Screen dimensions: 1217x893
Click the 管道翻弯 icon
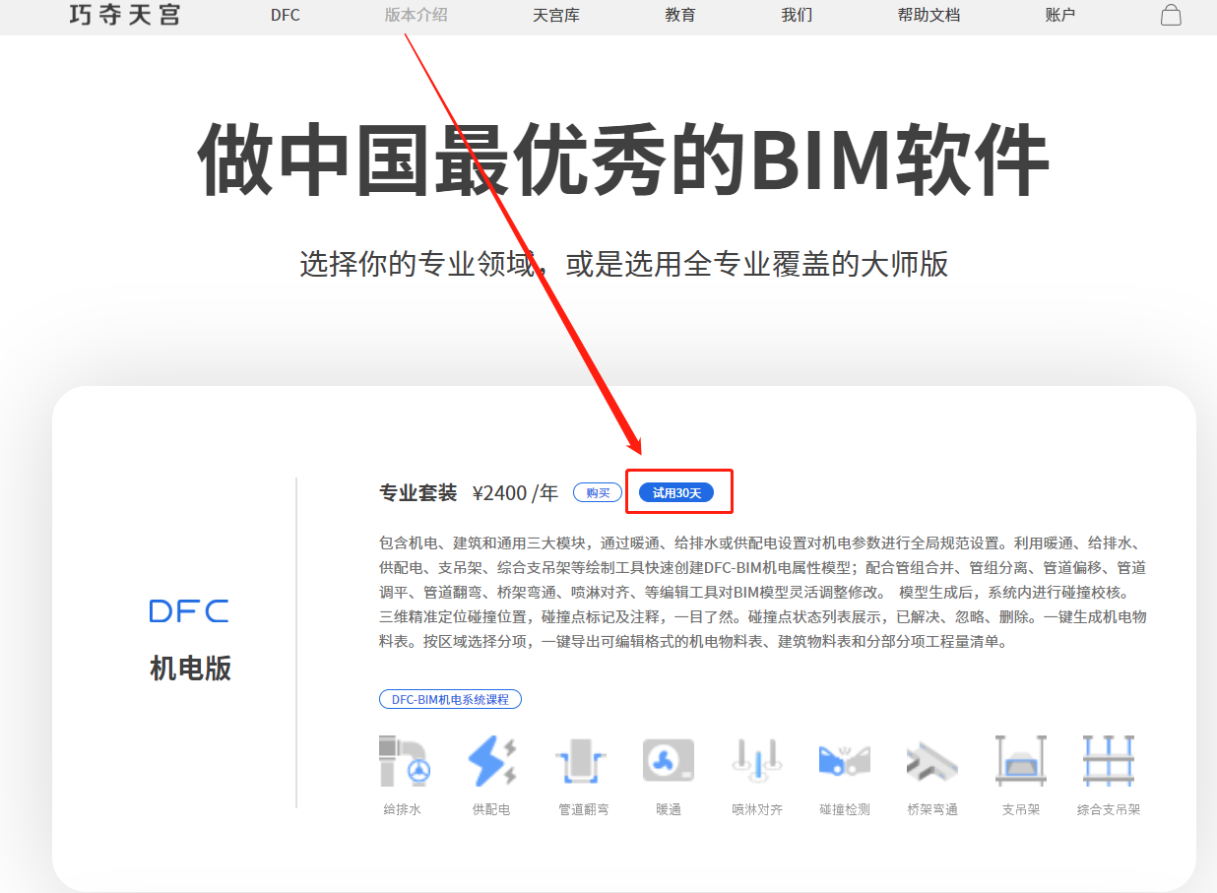[583, 761]
